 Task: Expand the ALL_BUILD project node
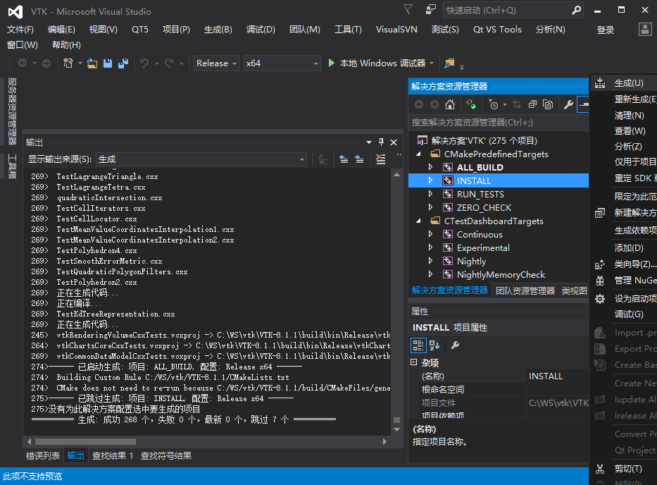(431, 167)
